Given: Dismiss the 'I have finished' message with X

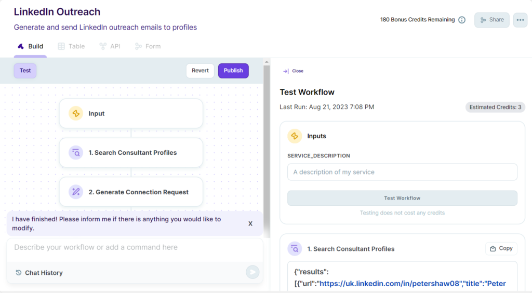Looking at the screenshot, I should (x=250, y=223).
